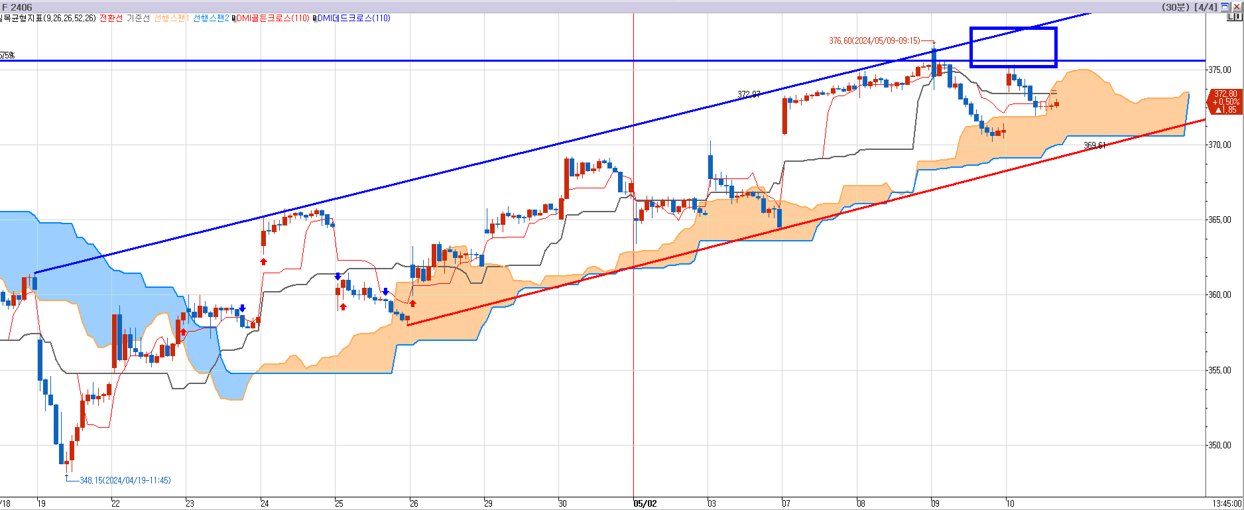Click the 372.97 value label on the chart
Image resolution: width=1244 pixels, height=510 pixels.
[x=749, y=95]
